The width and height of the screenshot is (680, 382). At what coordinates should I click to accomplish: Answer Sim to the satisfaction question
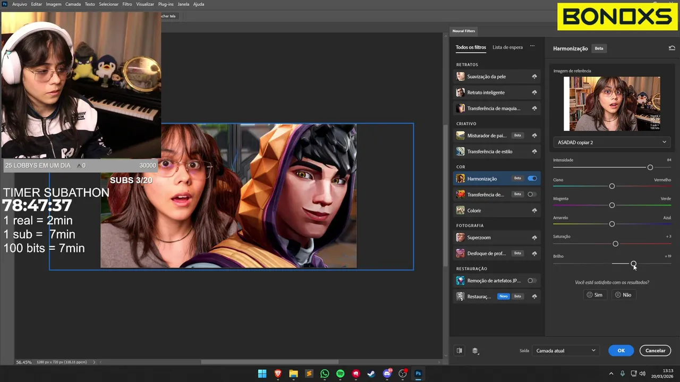594,295
